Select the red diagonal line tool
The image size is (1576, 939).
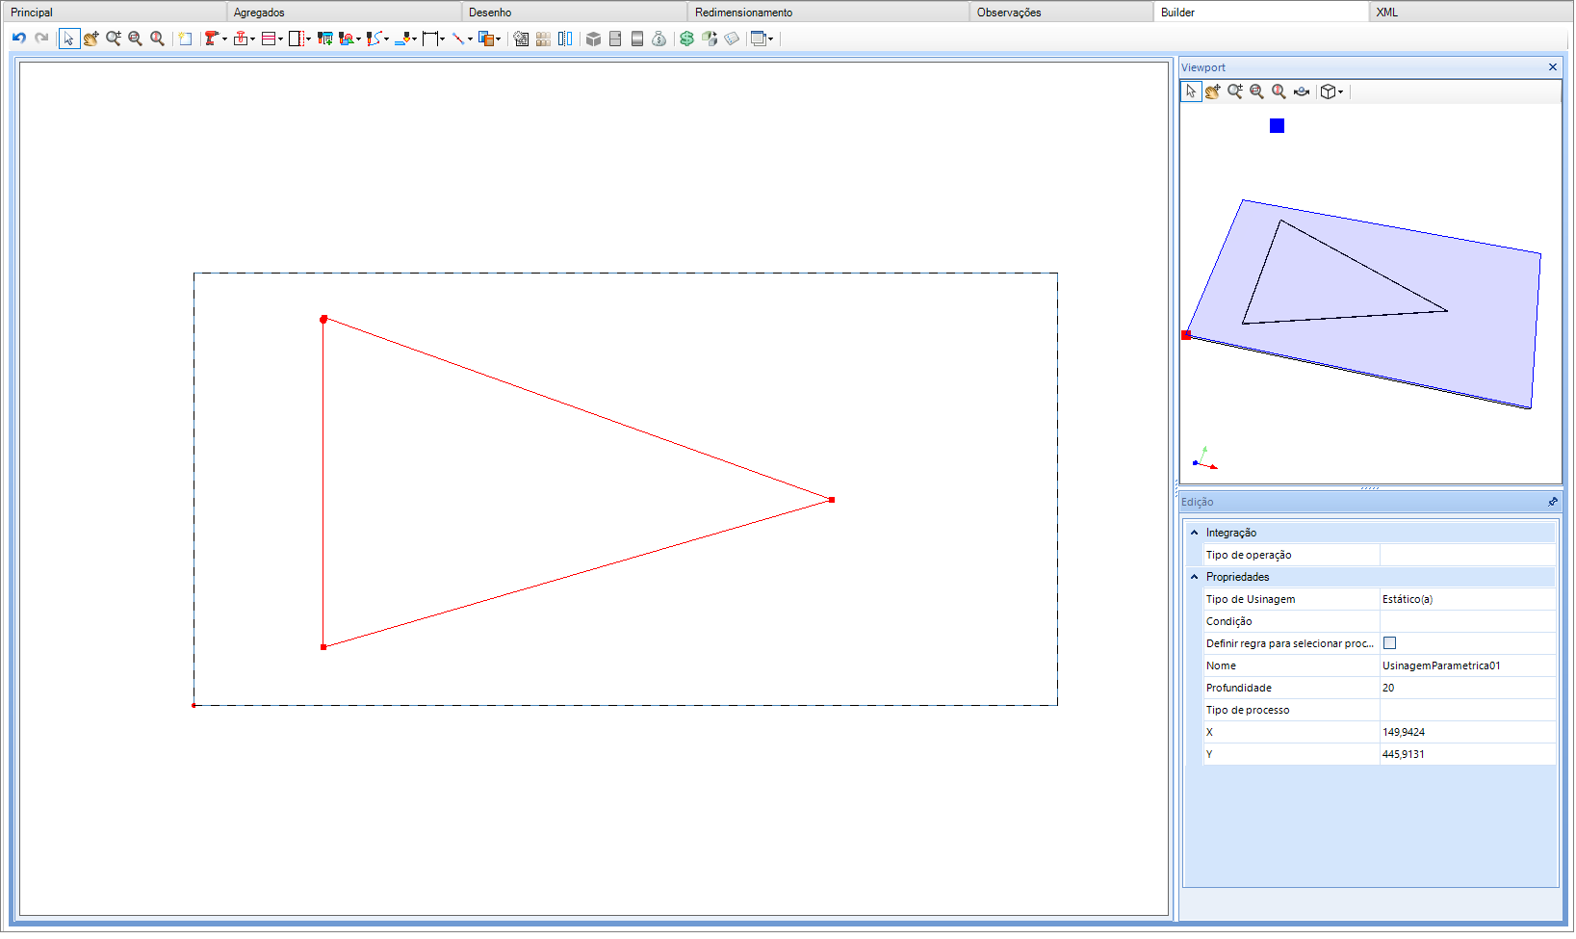(x=457, y=39)
